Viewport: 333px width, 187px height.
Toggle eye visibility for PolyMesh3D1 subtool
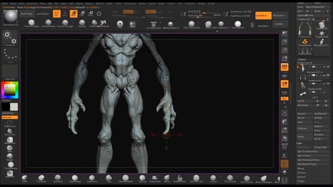328,75
